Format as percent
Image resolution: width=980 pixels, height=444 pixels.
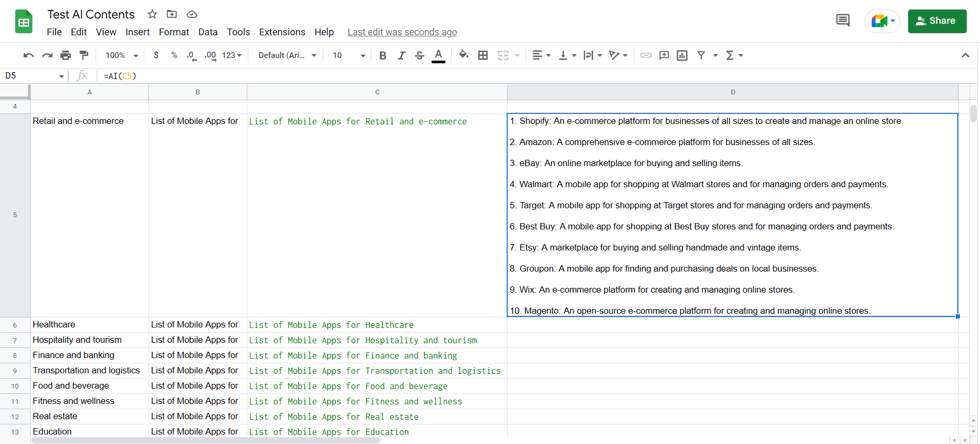pos(174,55)
